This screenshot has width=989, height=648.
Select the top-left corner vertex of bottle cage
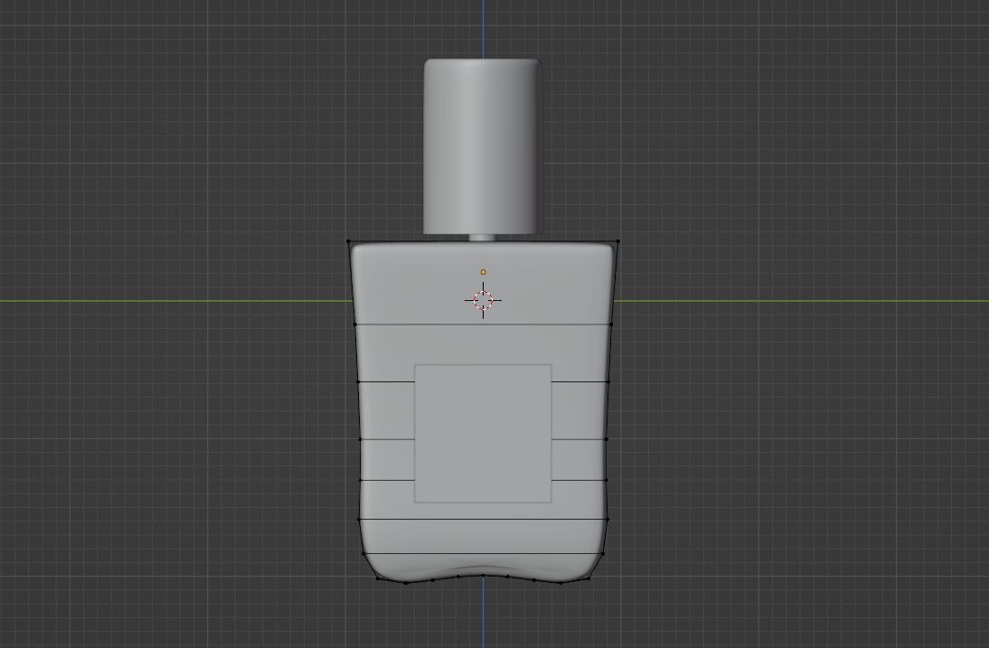[348, 240]
